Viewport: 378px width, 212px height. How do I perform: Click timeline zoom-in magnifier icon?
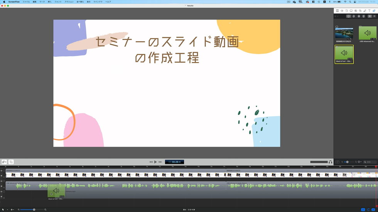coord(46,210)
